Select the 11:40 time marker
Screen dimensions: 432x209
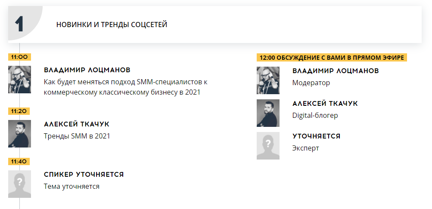click(x=19, y=162)
